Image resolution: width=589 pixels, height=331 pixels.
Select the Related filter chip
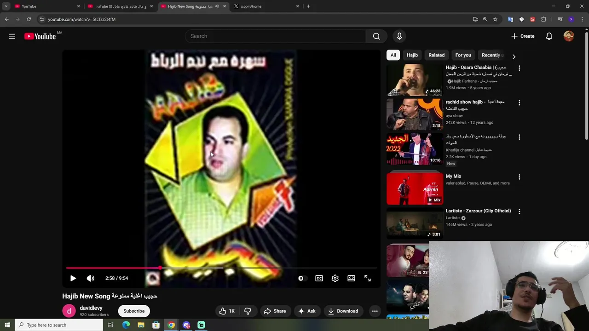pyautogui.click(x=437, y=55)
